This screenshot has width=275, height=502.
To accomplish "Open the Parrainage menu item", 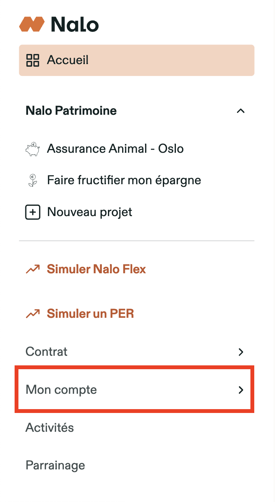I will pos(55,466).
